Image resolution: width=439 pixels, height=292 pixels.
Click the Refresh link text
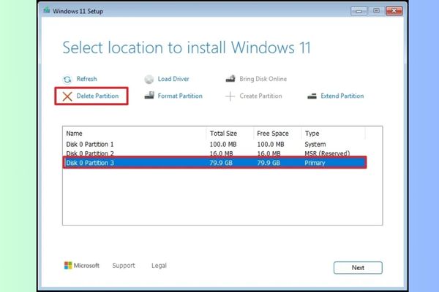pyautogui.click(x=87, y=79)
